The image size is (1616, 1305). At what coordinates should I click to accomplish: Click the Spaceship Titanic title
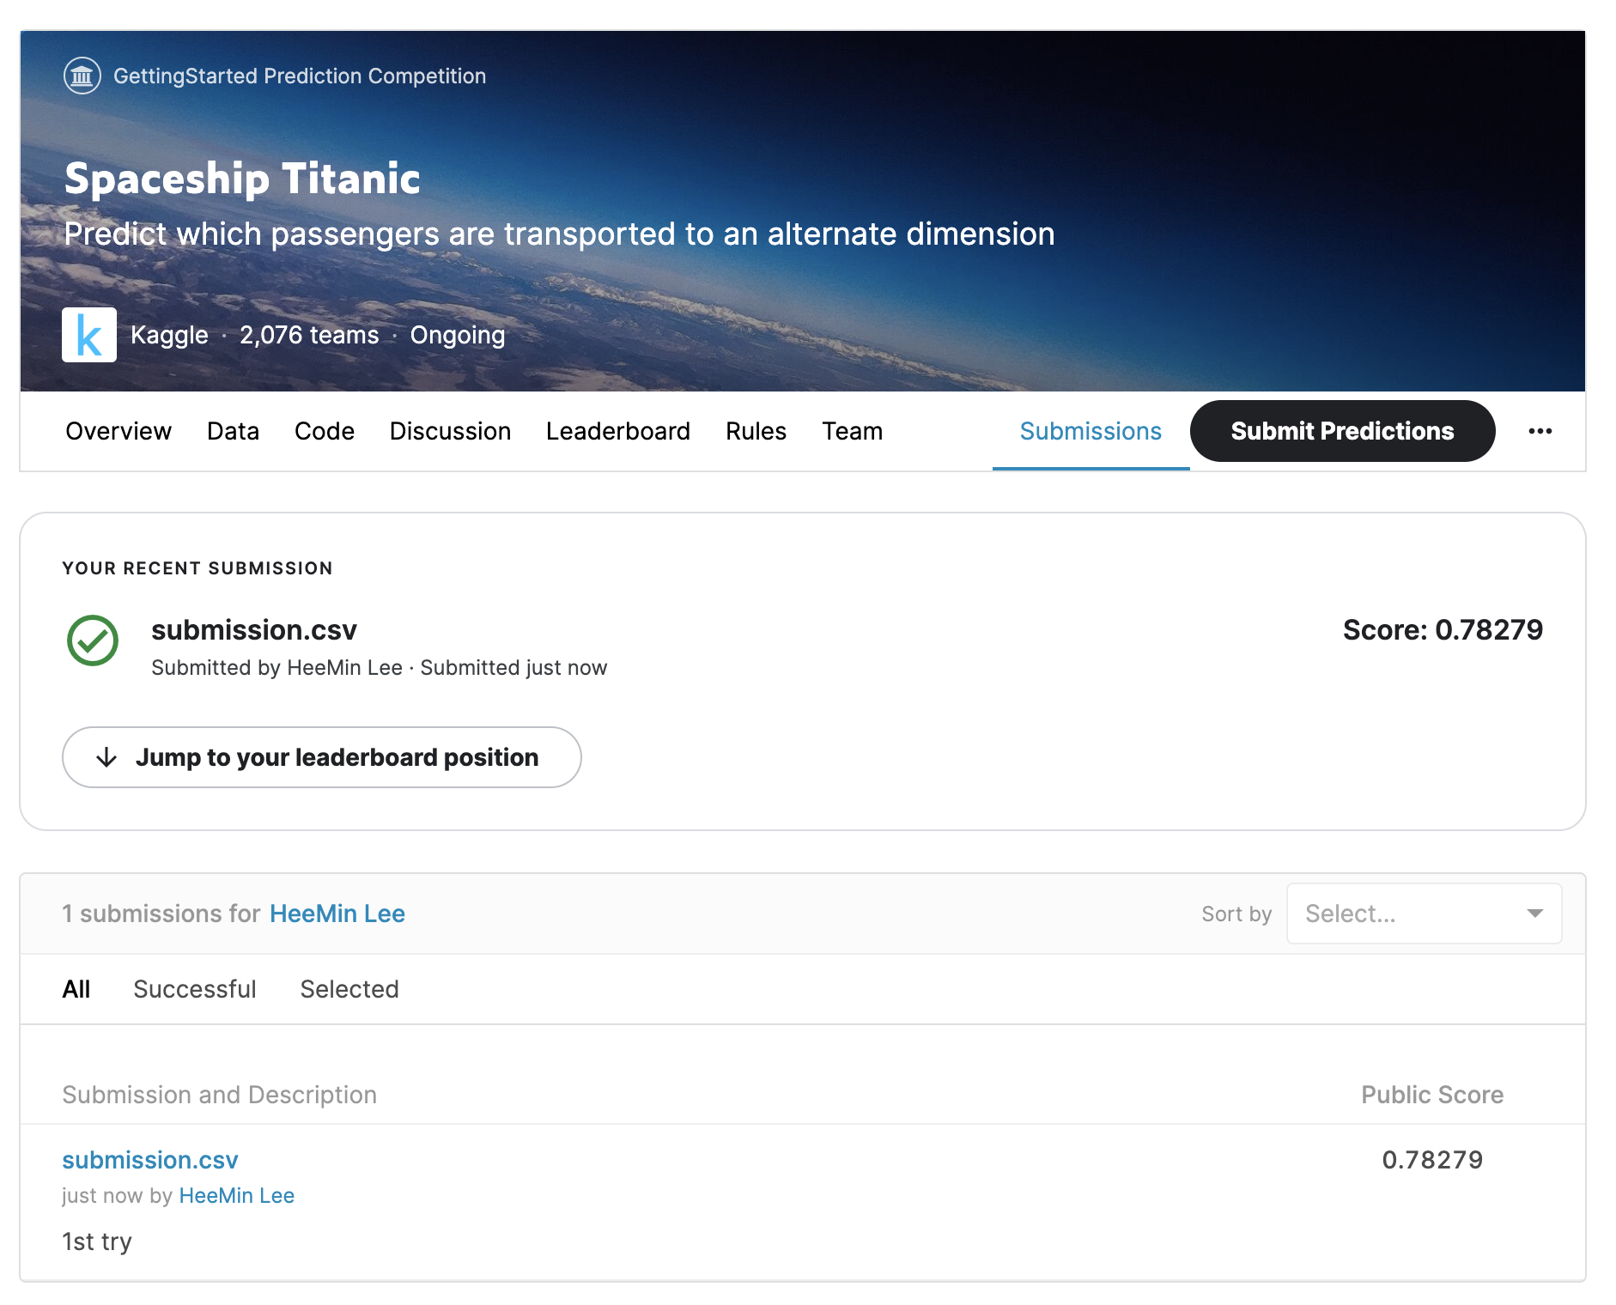pos(242,179)
